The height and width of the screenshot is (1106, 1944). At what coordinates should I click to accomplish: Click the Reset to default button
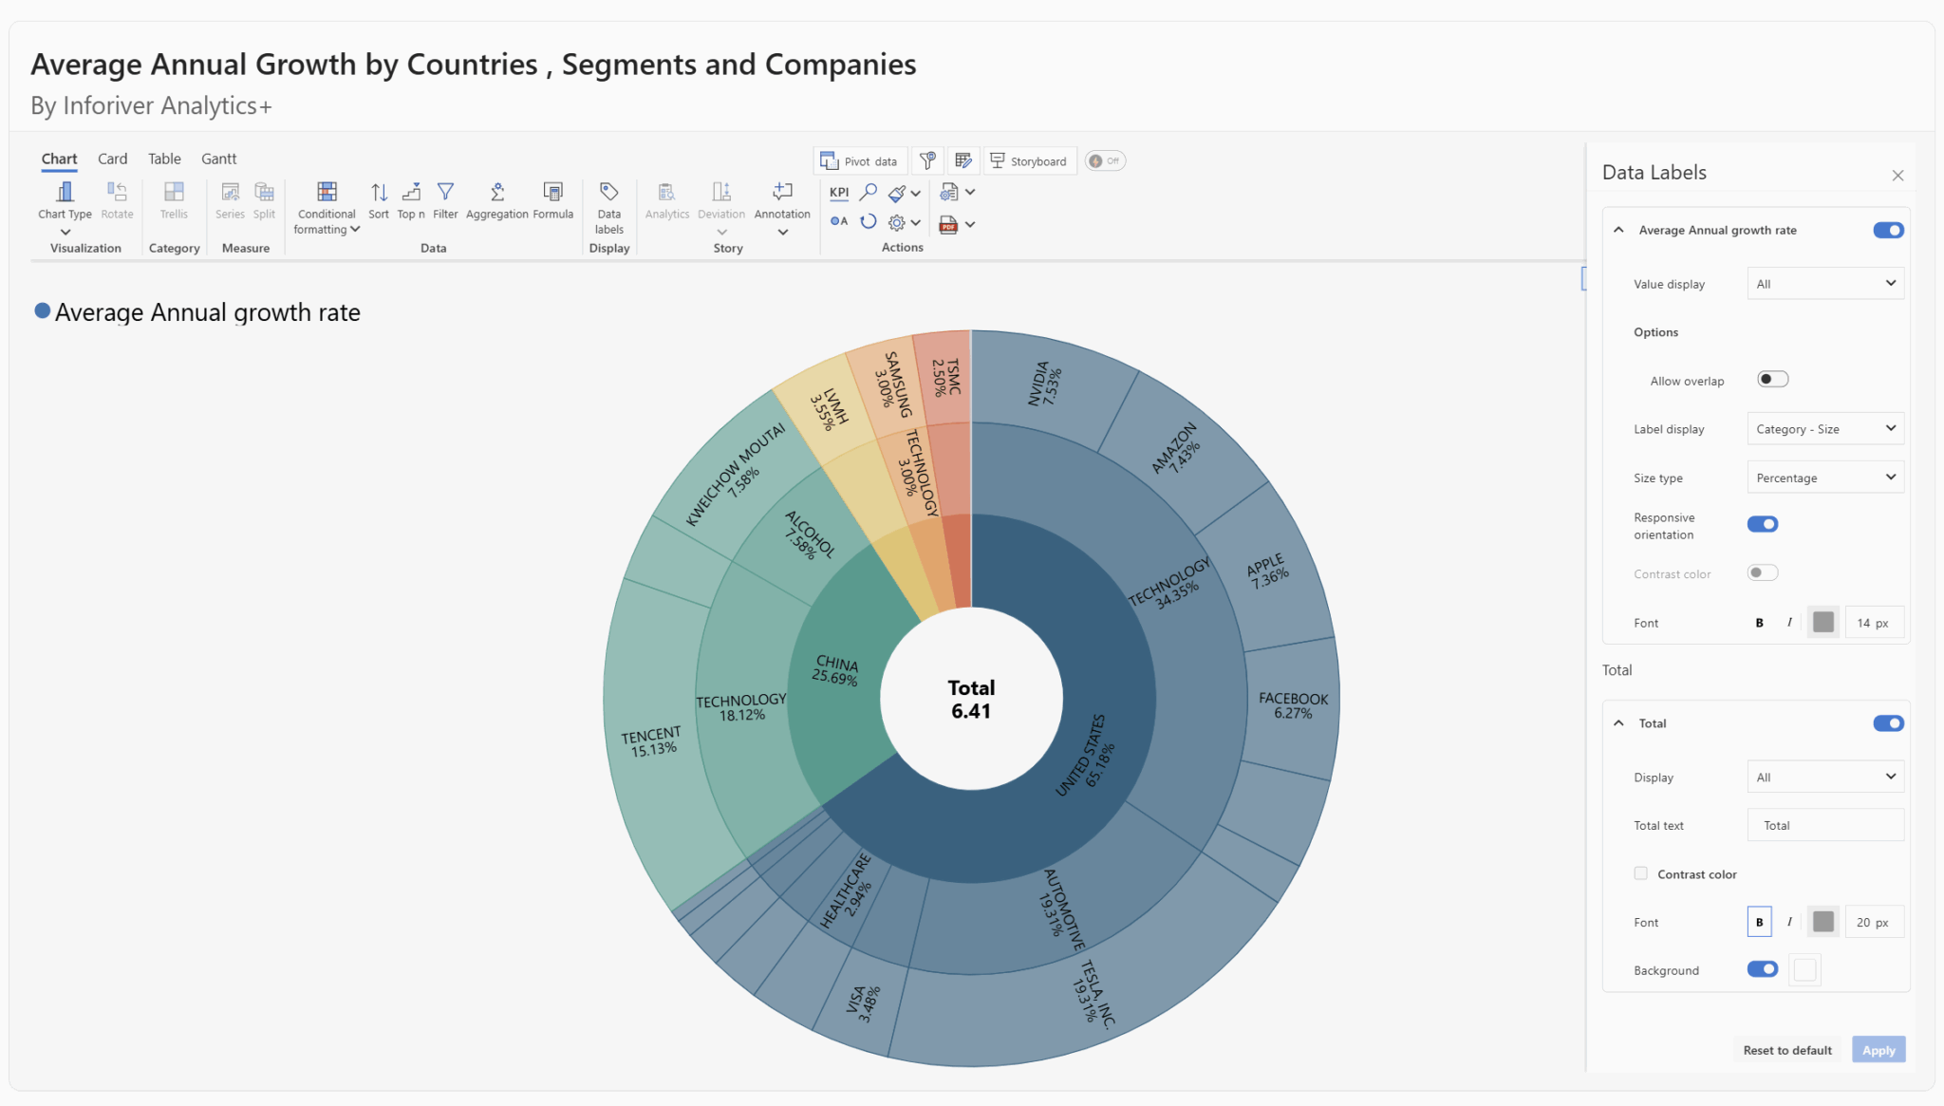coord(1787,1049)
